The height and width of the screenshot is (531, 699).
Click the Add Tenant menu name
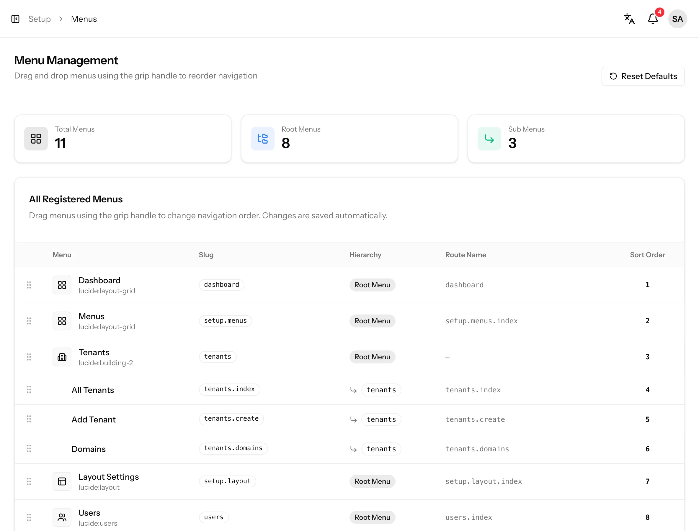(x=94, y=419)
